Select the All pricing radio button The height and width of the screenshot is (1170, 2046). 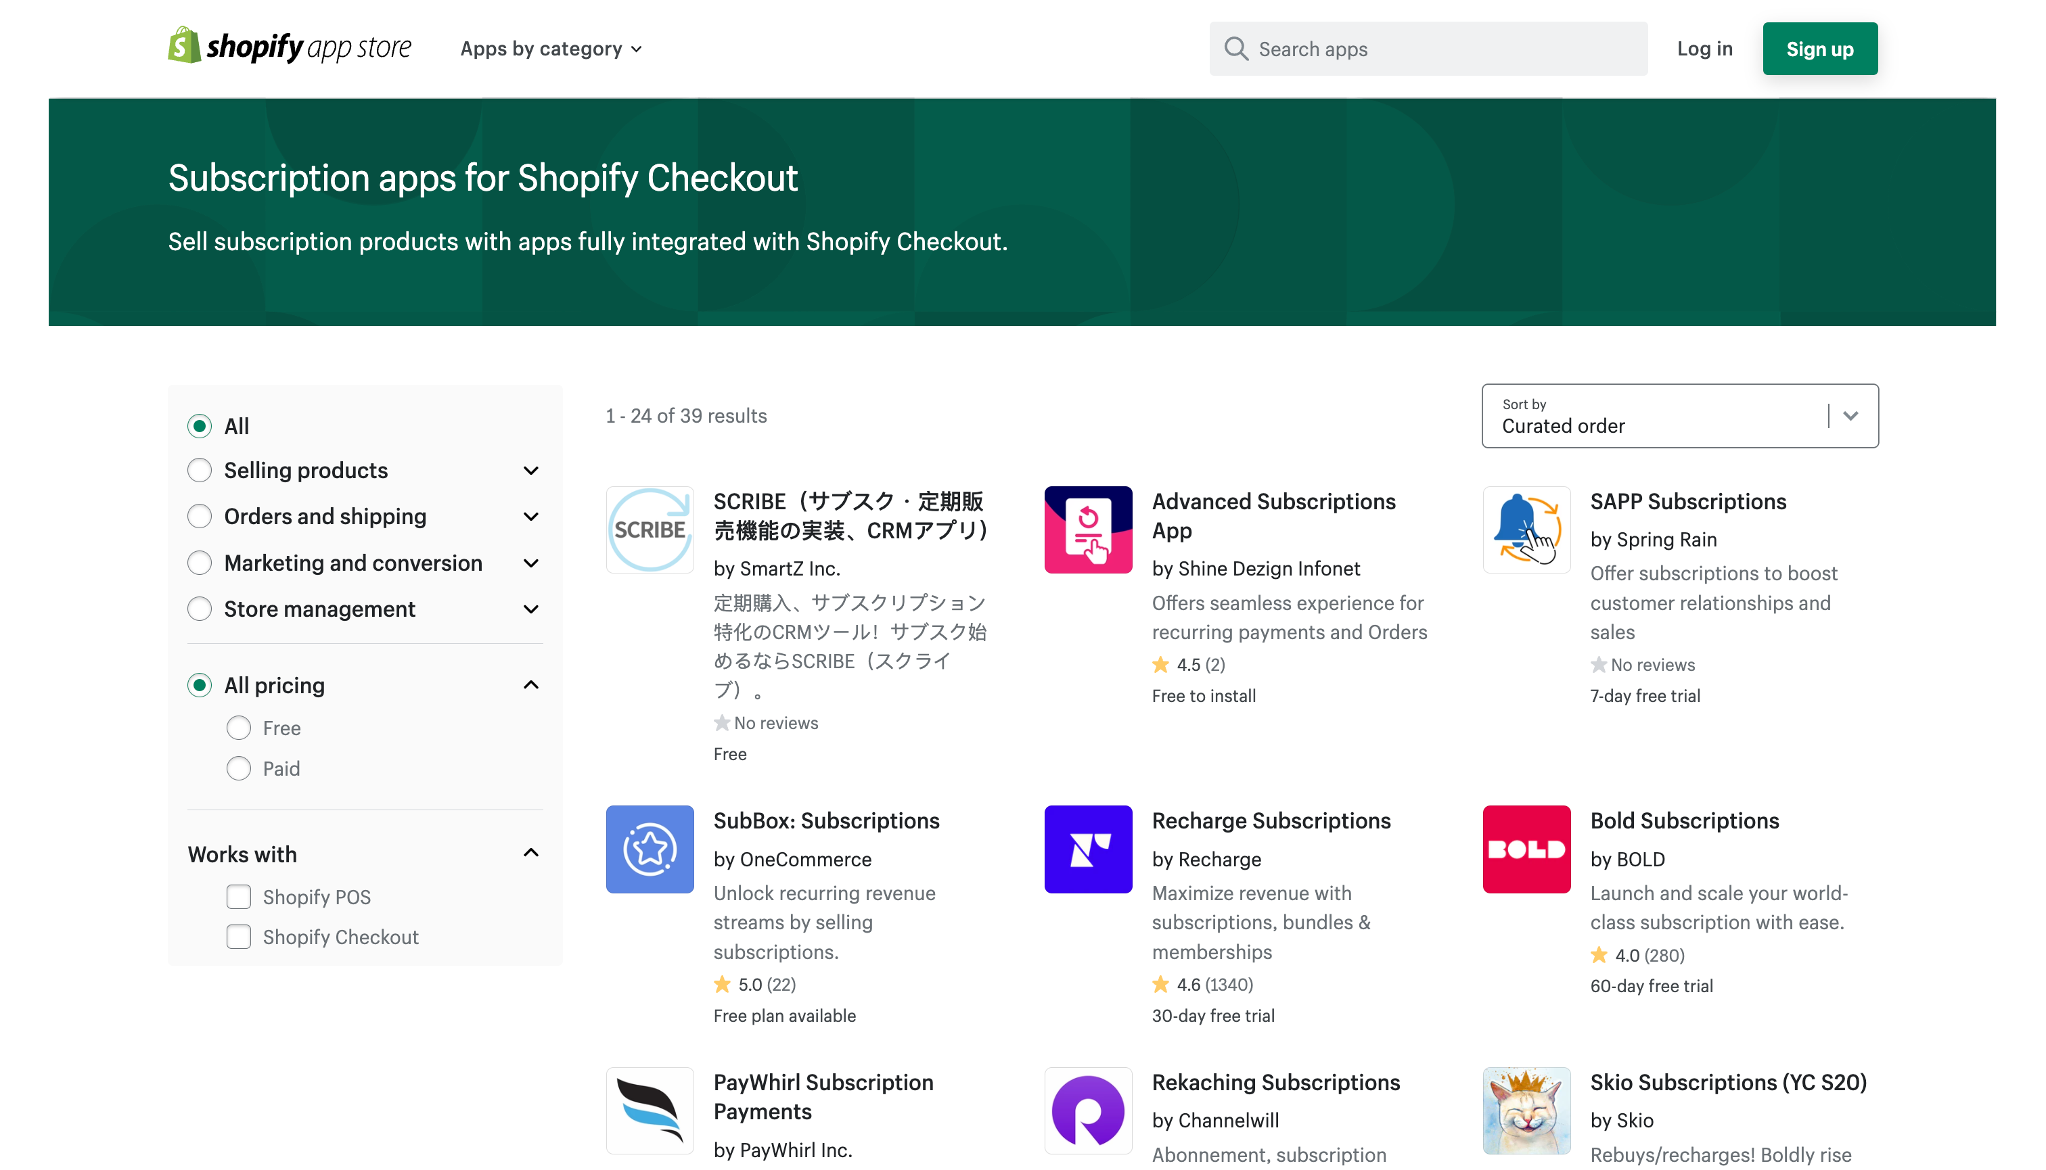(x=200, y=686)
